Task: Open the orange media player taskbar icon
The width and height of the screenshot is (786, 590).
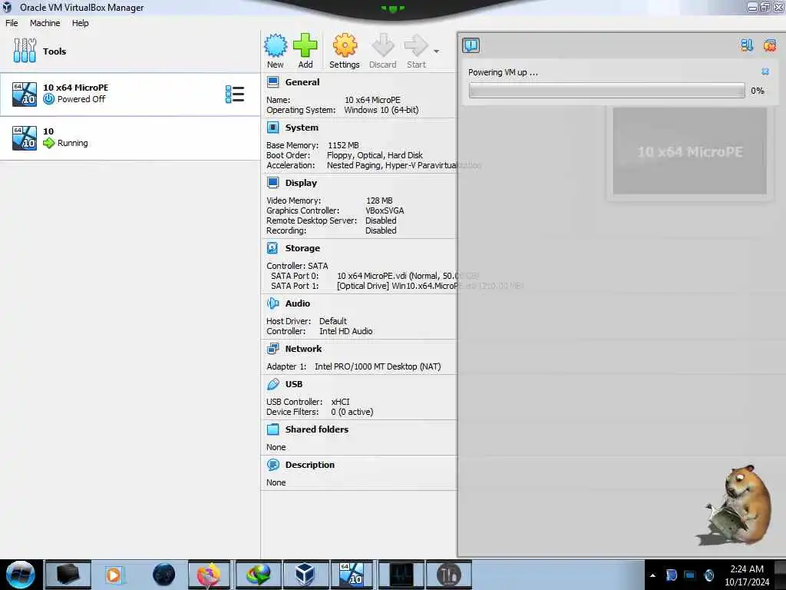Action: pos(114,575)
